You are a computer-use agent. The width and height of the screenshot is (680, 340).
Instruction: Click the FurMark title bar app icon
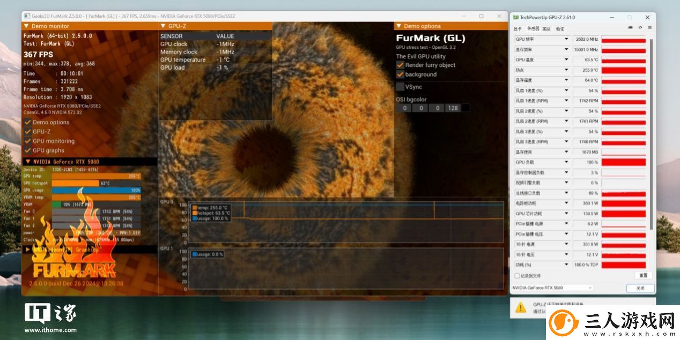26,16
